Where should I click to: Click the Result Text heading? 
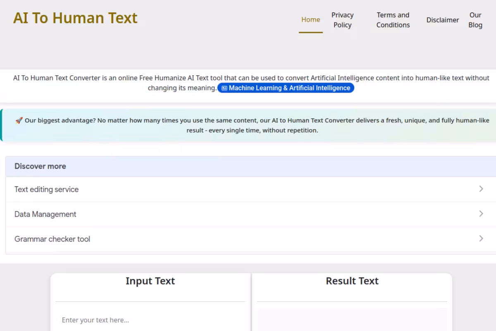pyautogui.click(x=352, y=281)
